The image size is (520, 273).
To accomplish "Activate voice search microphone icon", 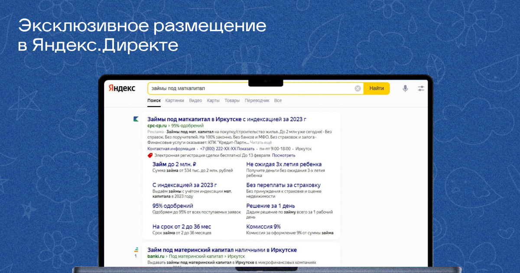I will 405,88.
